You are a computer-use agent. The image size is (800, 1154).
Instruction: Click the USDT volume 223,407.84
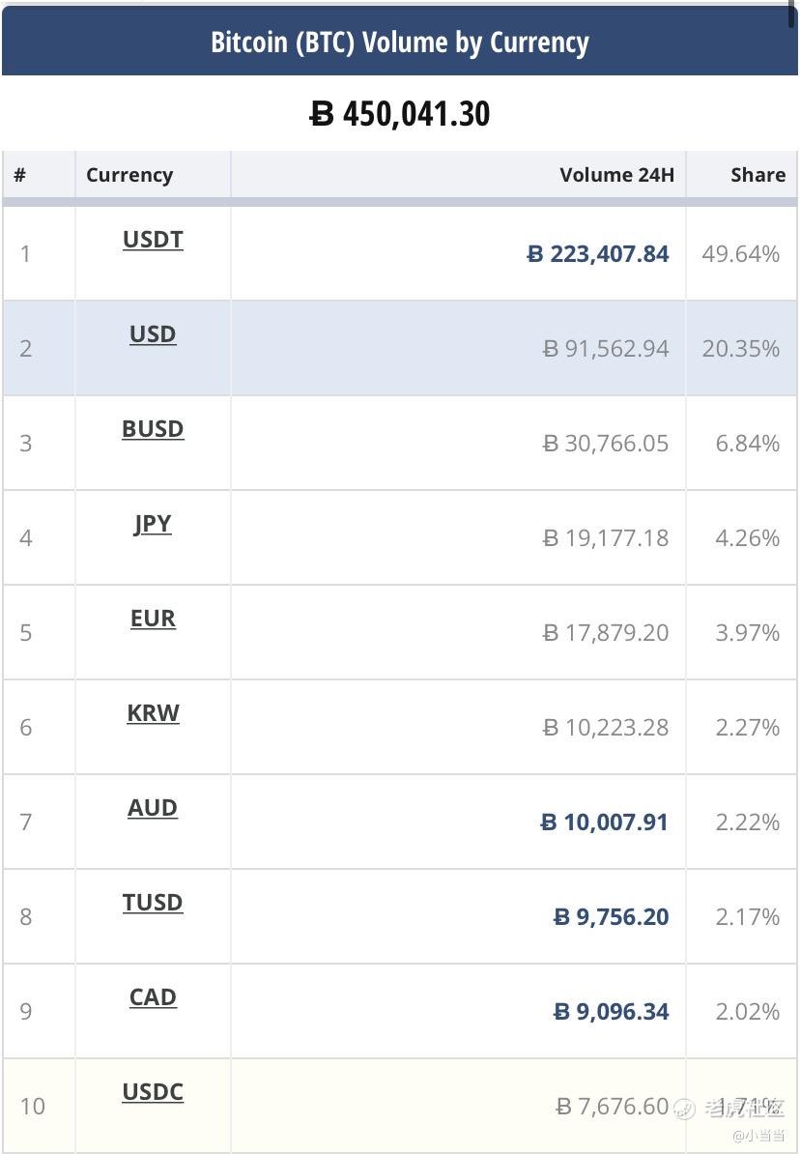598,254
